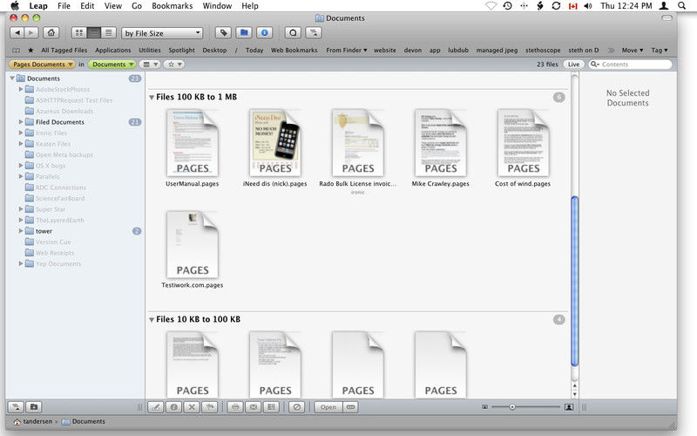Click the Contents search field
The image size is (697, 436).
tap(630, 64)
